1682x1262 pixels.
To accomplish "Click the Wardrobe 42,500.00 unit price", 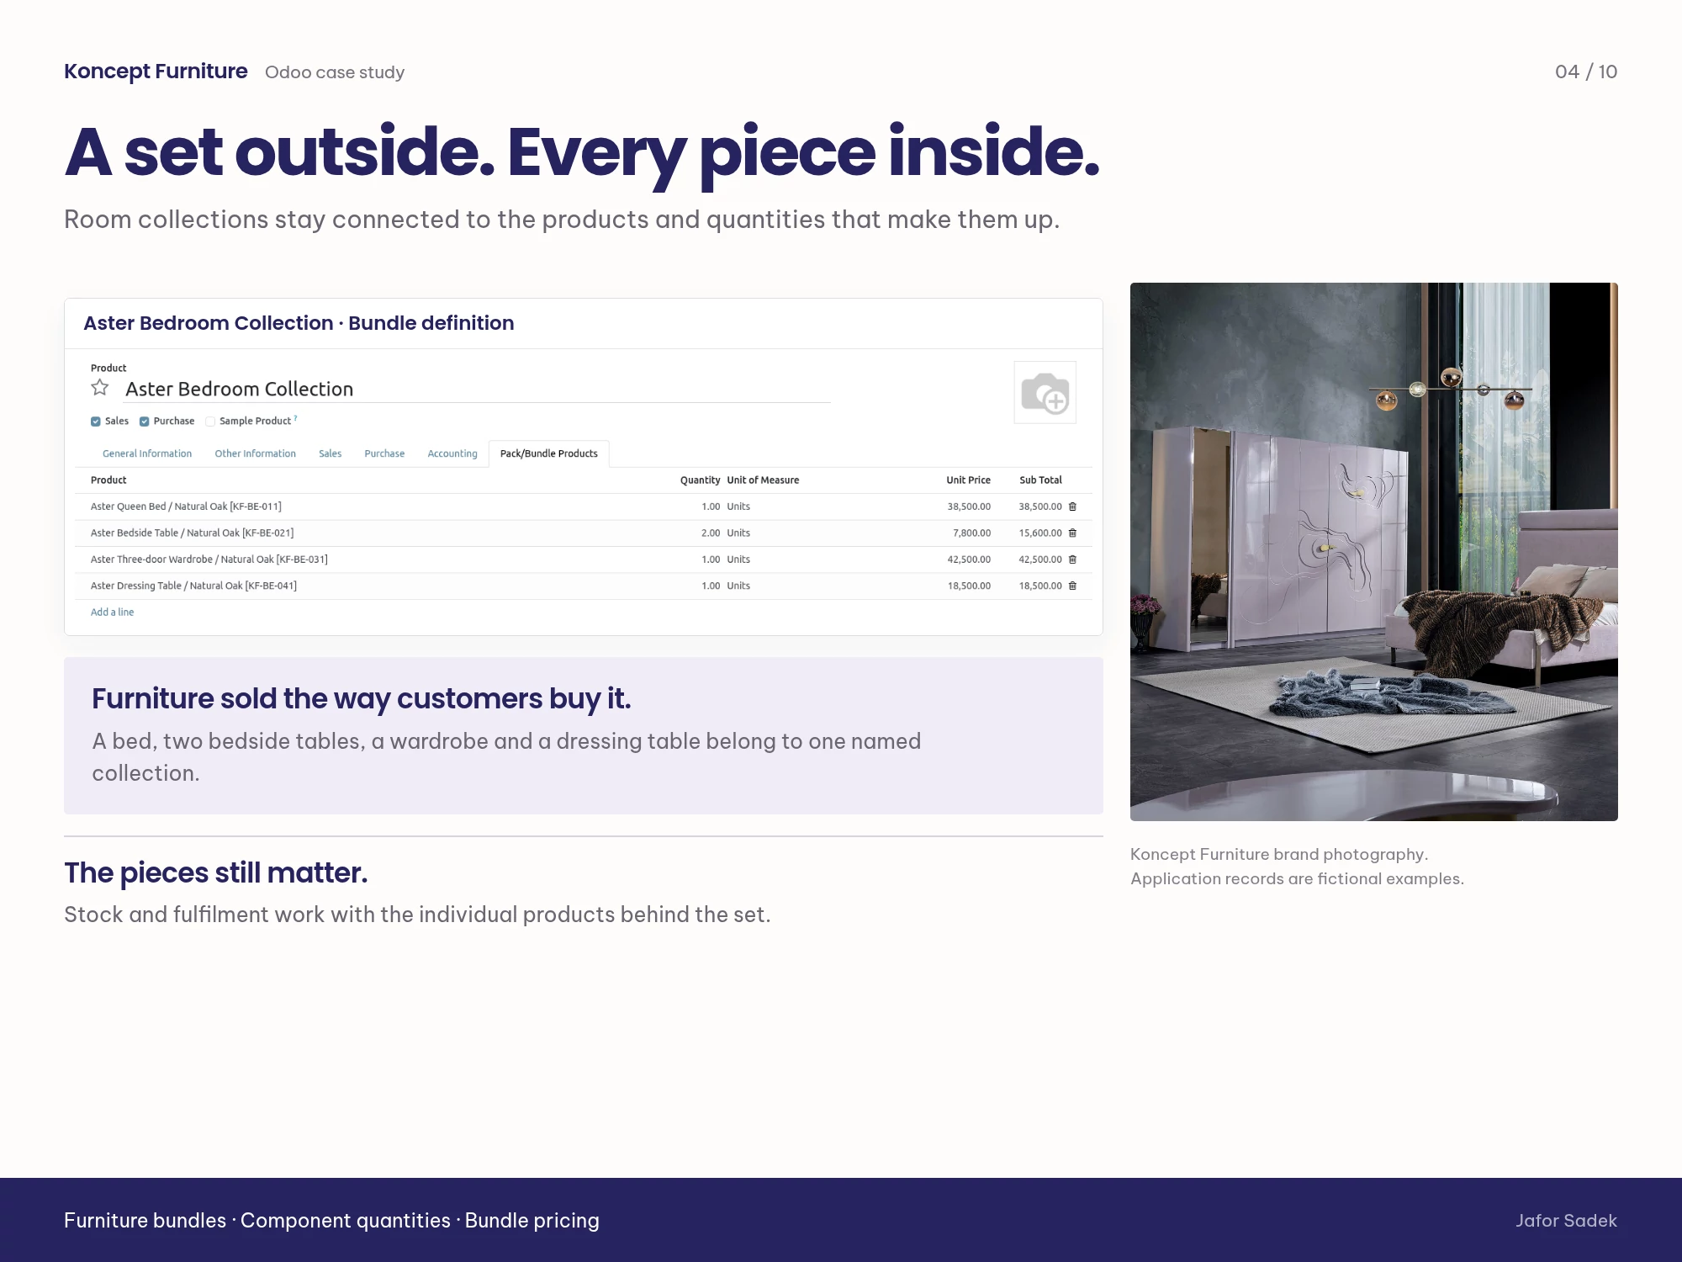I will click(969, 559).
